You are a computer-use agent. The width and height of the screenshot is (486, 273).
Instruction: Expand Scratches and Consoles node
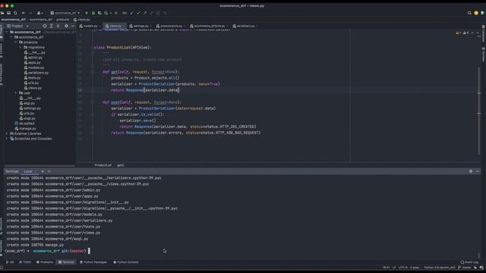(x=7, y=139)
